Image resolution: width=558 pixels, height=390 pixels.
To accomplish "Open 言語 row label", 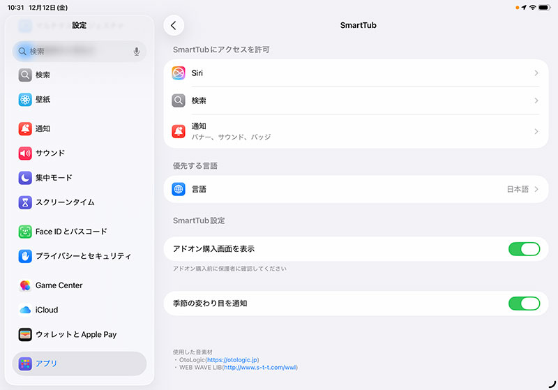I will tap(199, 189).
